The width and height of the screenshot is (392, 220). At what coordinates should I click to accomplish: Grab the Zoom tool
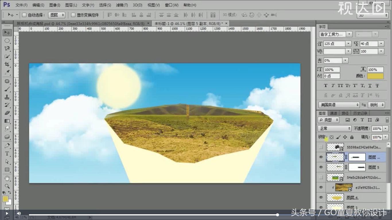click(x=7, y=186)
